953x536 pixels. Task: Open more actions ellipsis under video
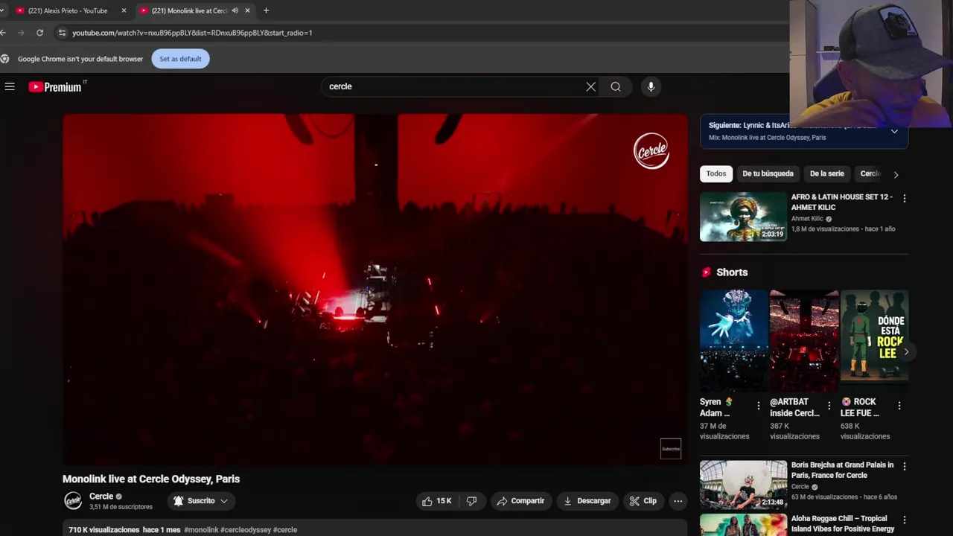click(678, 501)
